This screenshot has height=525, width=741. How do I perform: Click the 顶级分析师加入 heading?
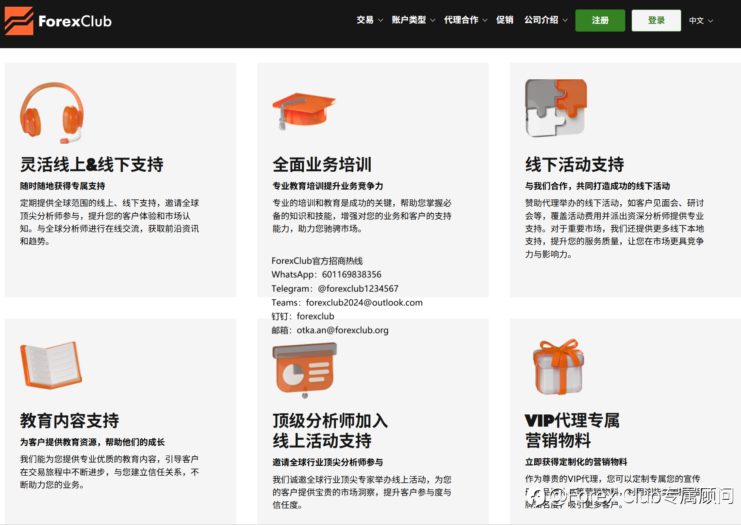tap(330, 421)
